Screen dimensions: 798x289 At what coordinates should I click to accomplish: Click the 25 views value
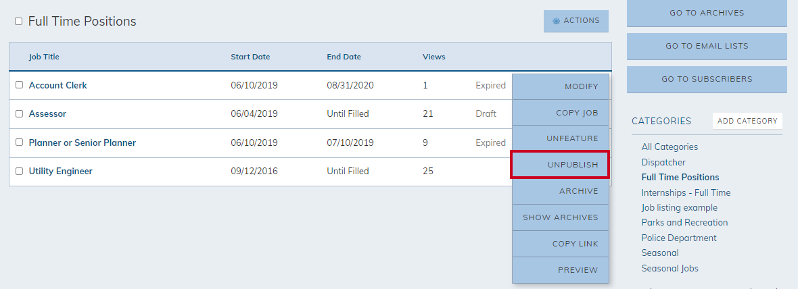(x=428, y=171)
